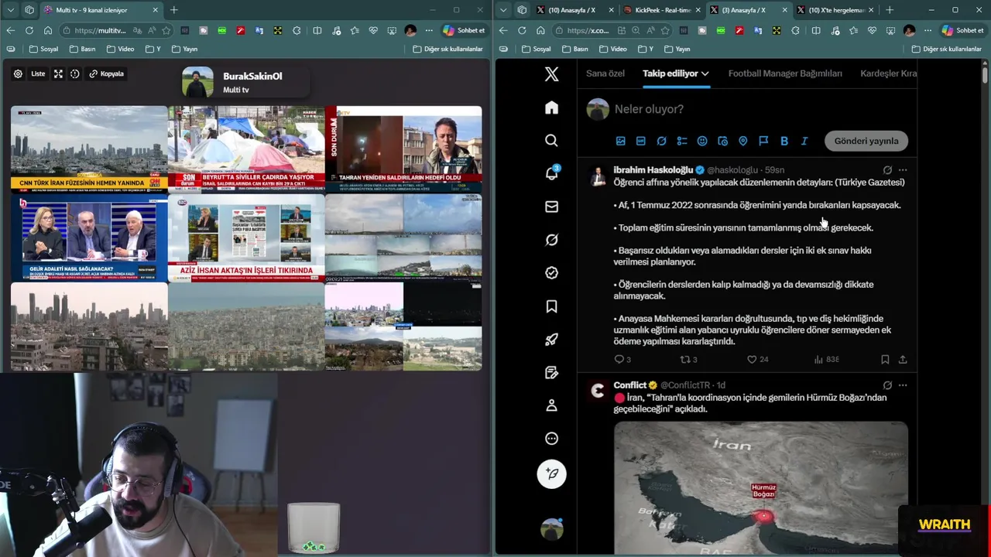Screen dimensions: 991x557
Task: Click the Kopyala link button
Action: tap(107, 74)
